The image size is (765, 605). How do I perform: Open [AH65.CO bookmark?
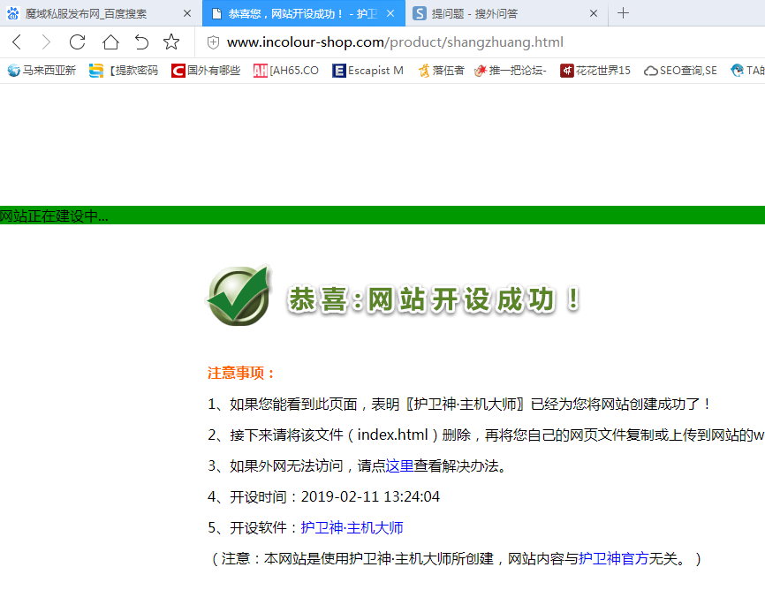(x=286, y=71)
